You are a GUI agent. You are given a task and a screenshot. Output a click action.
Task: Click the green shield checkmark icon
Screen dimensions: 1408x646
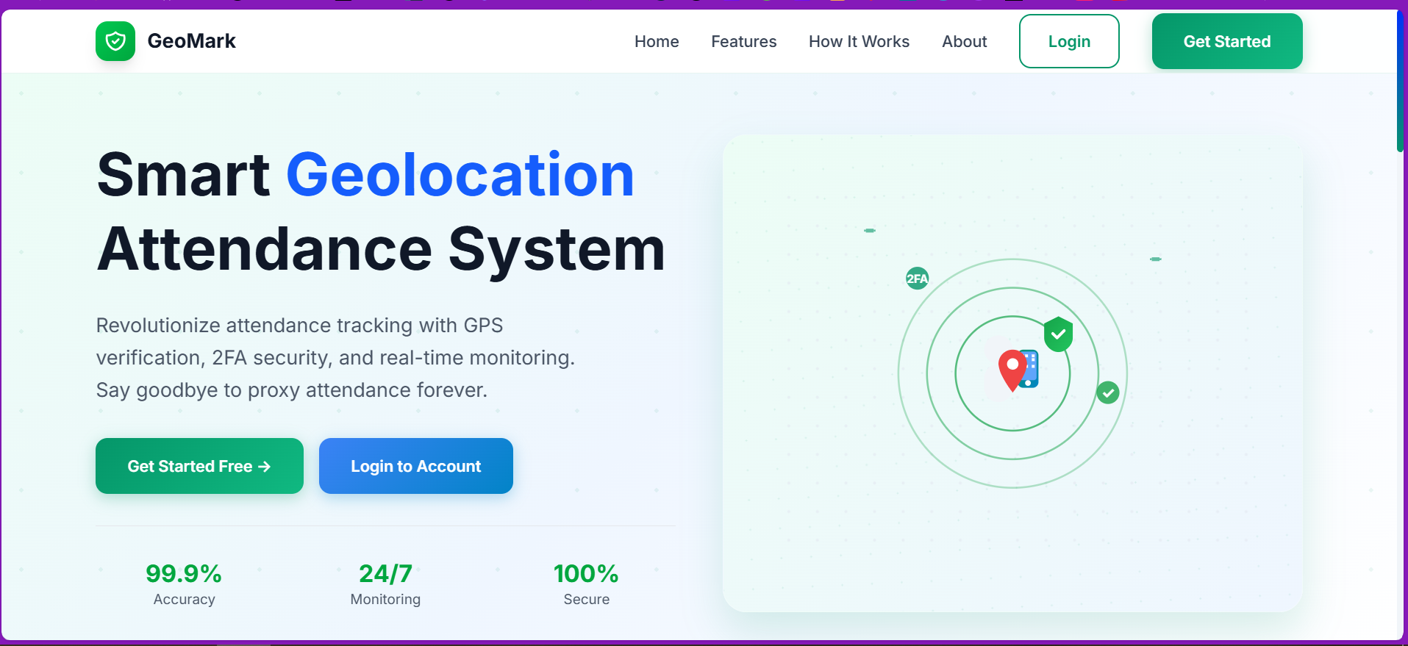point(1058,334)
